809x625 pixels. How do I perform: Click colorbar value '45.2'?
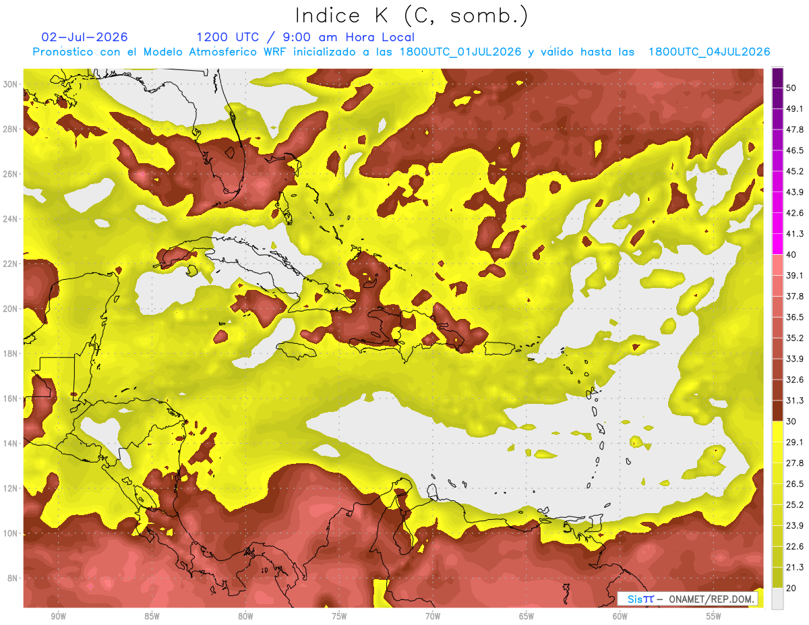795,171
